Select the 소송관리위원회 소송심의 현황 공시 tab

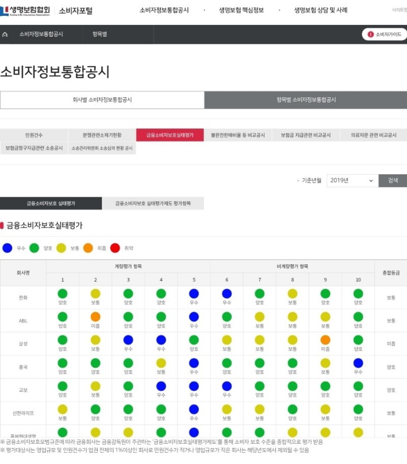tap(102, 148)
